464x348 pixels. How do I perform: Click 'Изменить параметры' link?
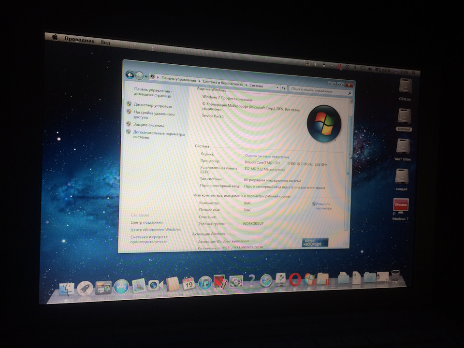tap(323, 206)
